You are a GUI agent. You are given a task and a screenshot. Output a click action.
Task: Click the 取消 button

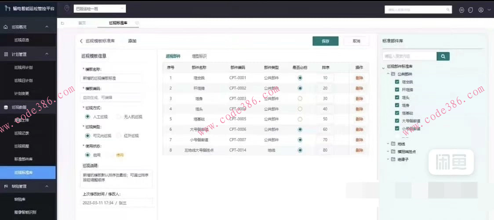coord(356,41)
